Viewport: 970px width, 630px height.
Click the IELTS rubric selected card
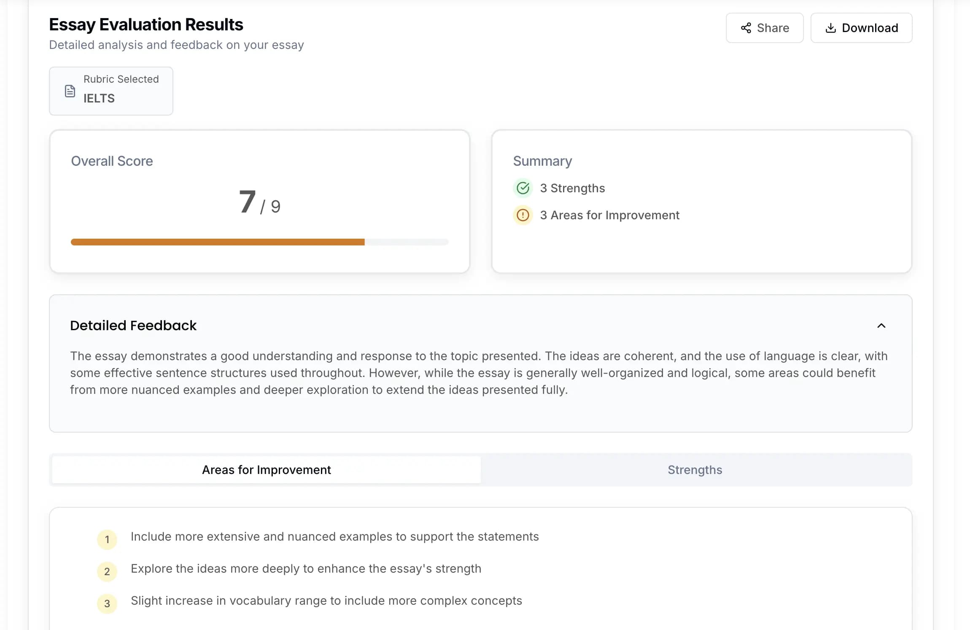tap(111, 91)
